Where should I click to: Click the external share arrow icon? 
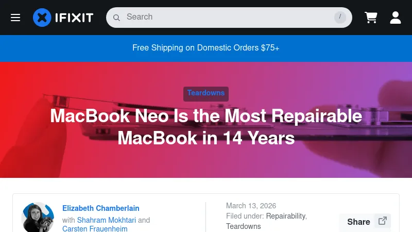click(383, 221)
